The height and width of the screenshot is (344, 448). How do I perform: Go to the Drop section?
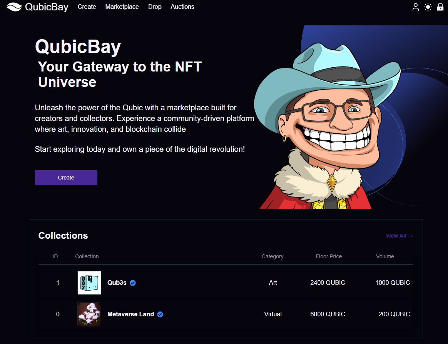pos(155,7)
